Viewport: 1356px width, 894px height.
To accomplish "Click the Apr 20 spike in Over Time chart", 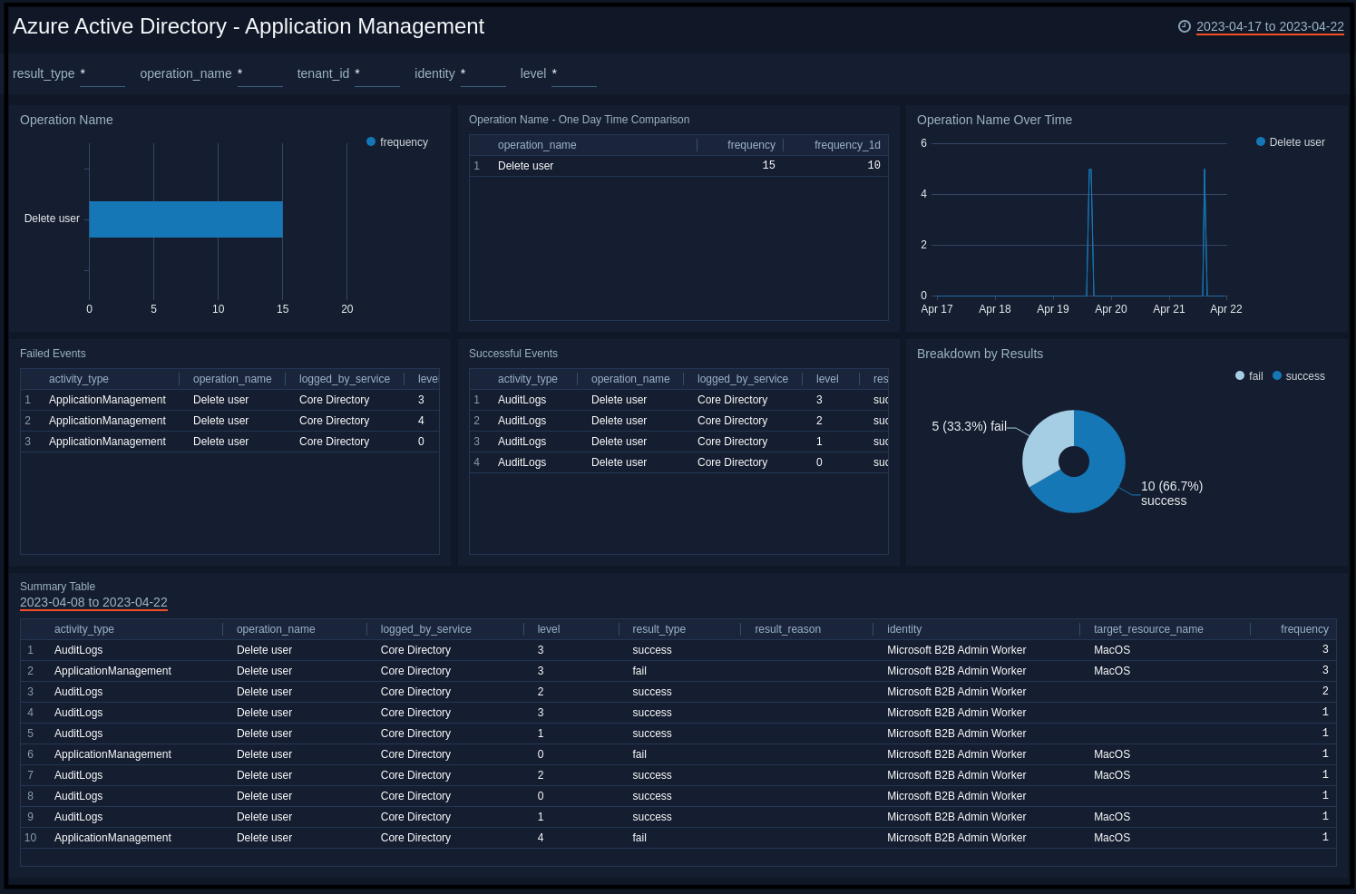I will (x=1090, y=231).
